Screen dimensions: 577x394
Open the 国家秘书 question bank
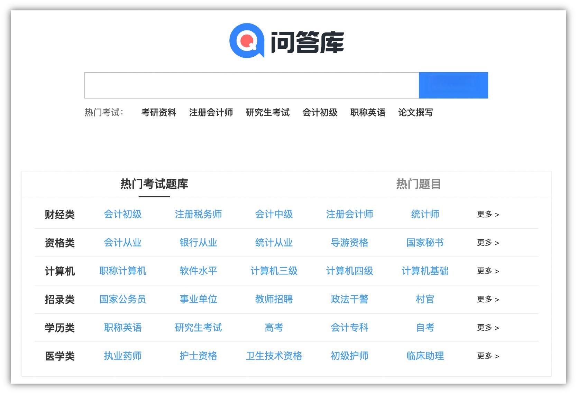425,243
